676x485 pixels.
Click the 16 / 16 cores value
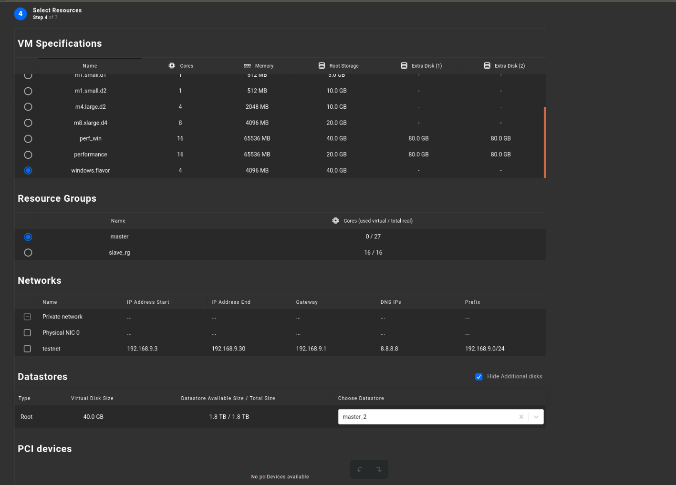373,253
